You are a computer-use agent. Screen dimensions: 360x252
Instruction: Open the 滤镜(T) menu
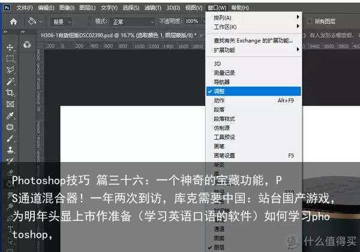click(152, 8)
